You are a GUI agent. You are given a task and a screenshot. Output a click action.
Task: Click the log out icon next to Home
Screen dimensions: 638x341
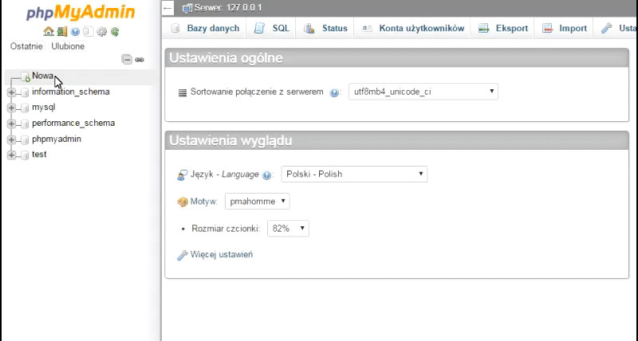(x=62, y=31)
